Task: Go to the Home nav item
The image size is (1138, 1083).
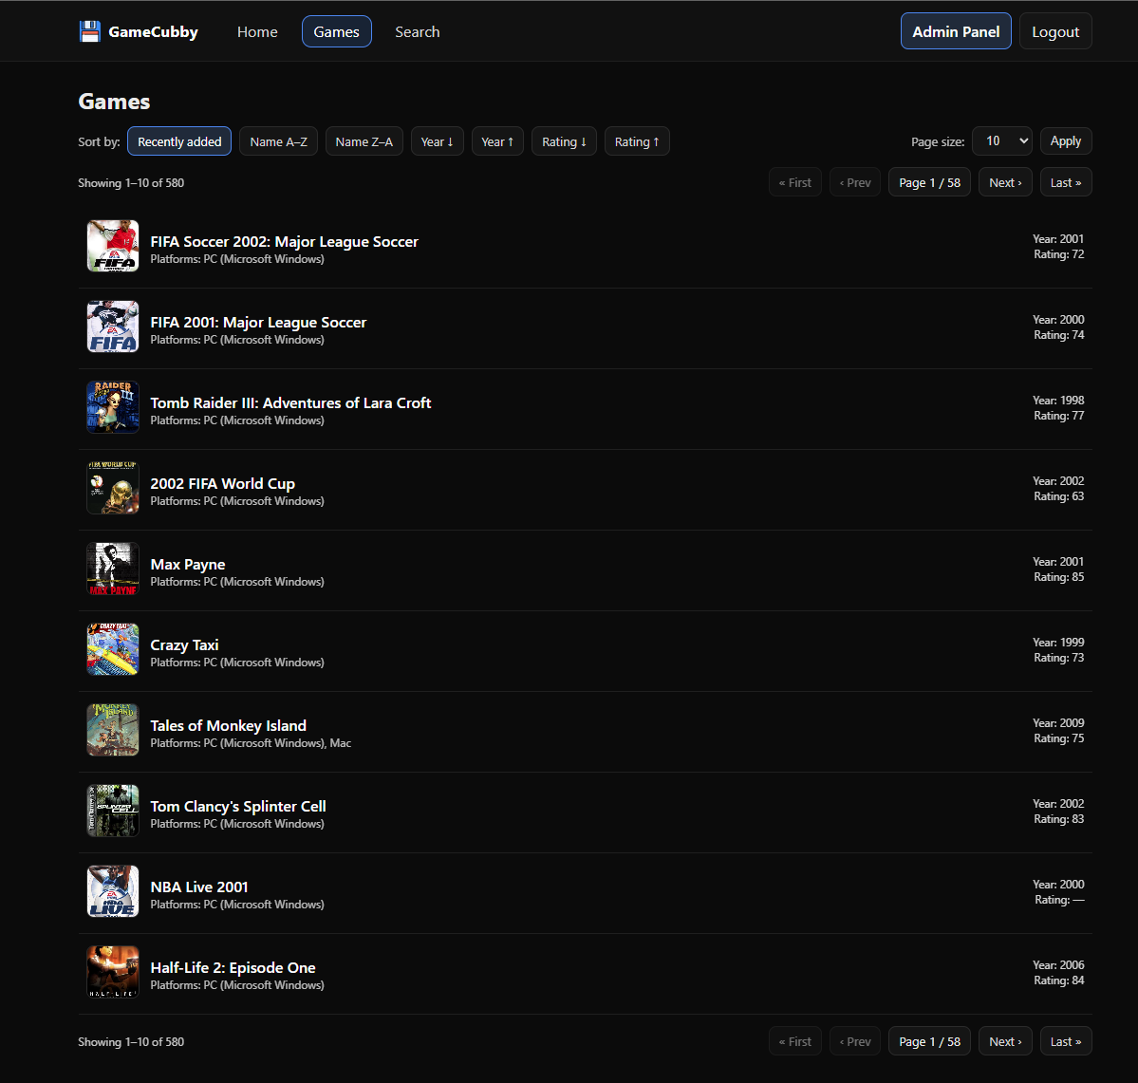Action: 257,32
